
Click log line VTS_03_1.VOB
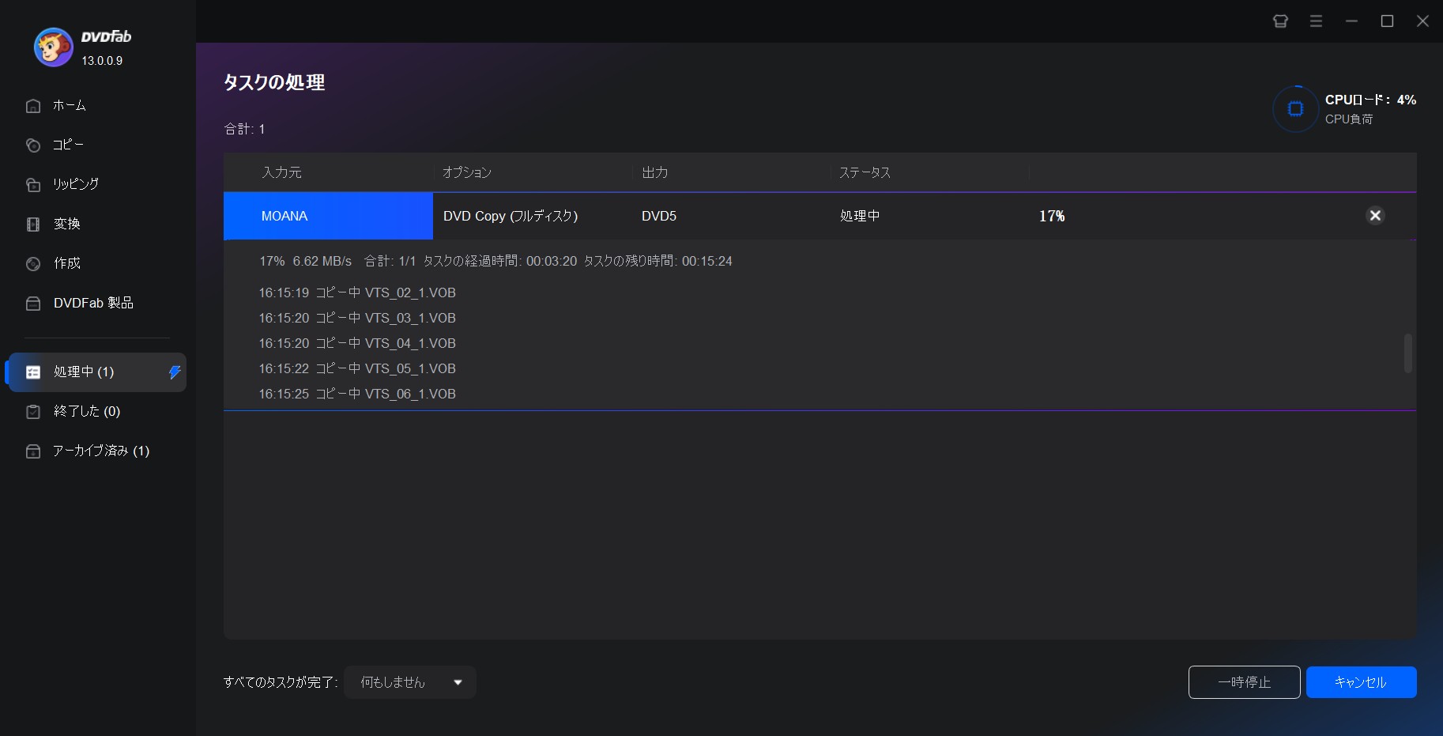point(357,318)
